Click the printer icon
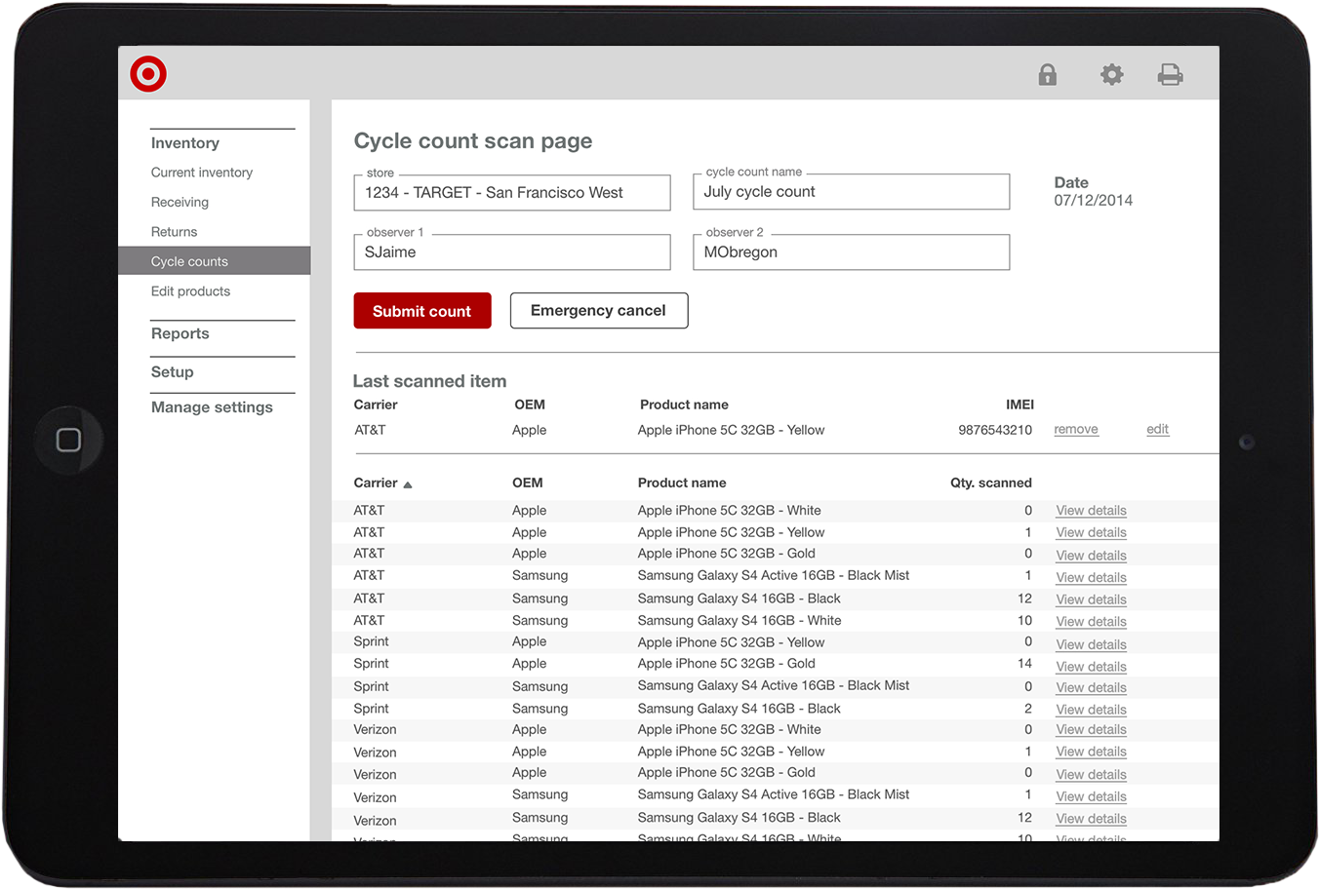This screenshot has width=1319, height=889. (x=1170, y=75)
